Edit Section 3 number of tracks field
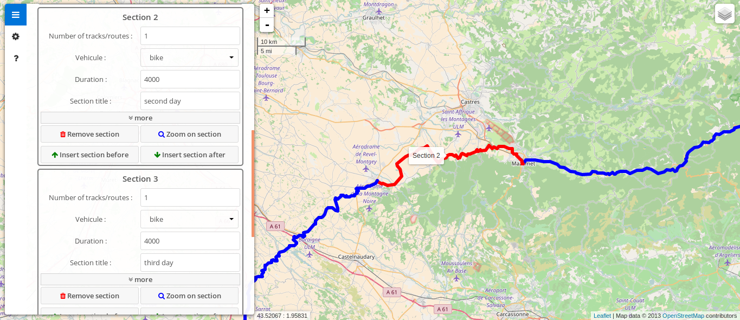This screenshot has height=320, width=740. tap(190, 197)
